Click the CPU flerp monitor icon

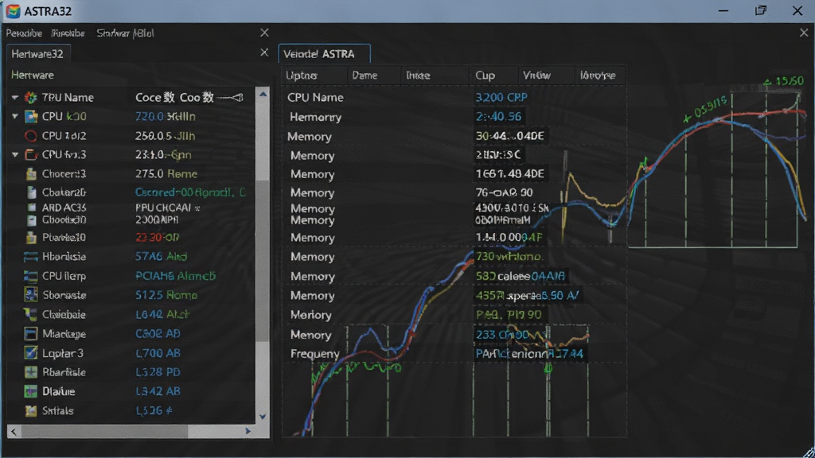[31, 276]
